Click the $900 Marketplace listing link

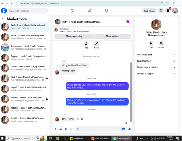click(74, 32)
